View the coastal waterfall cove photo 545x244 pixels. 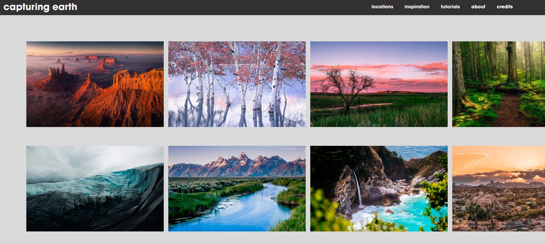[x=379, y=189]
